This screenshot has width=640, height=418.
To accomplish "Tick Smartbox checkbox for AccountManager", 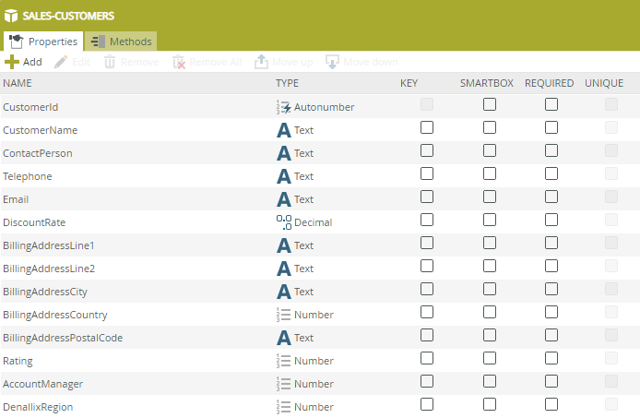I will [490, 382].
